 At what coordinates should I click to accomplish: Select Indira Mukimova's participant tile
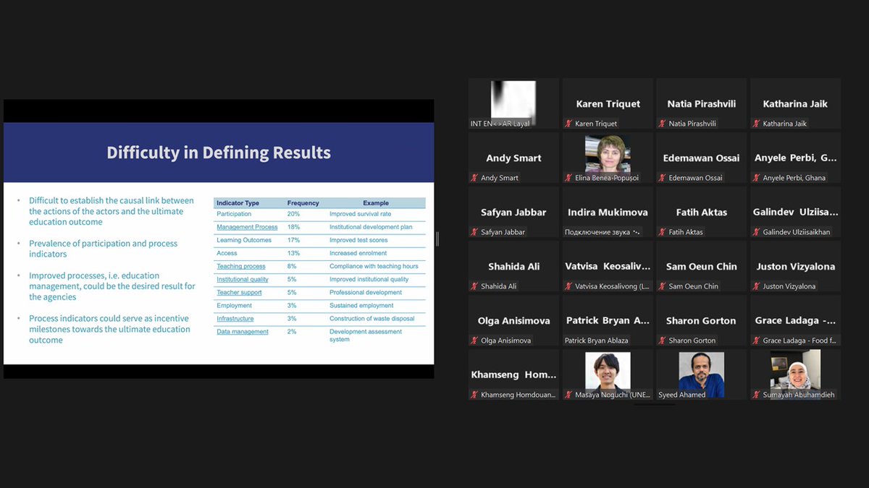pos(608,212)
